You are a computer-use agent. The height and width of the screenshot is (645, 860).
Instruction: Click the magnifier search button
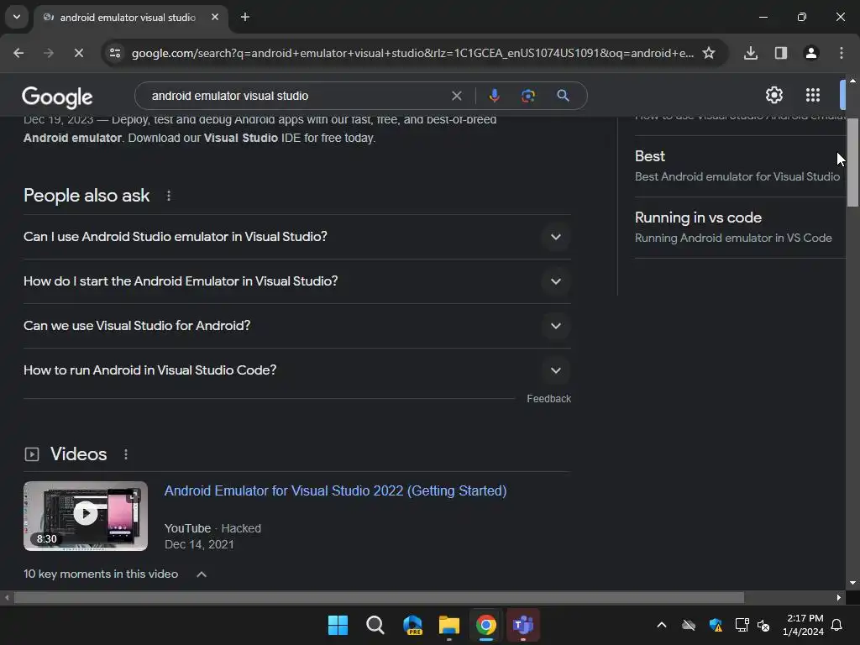click(x=563, y=96)
